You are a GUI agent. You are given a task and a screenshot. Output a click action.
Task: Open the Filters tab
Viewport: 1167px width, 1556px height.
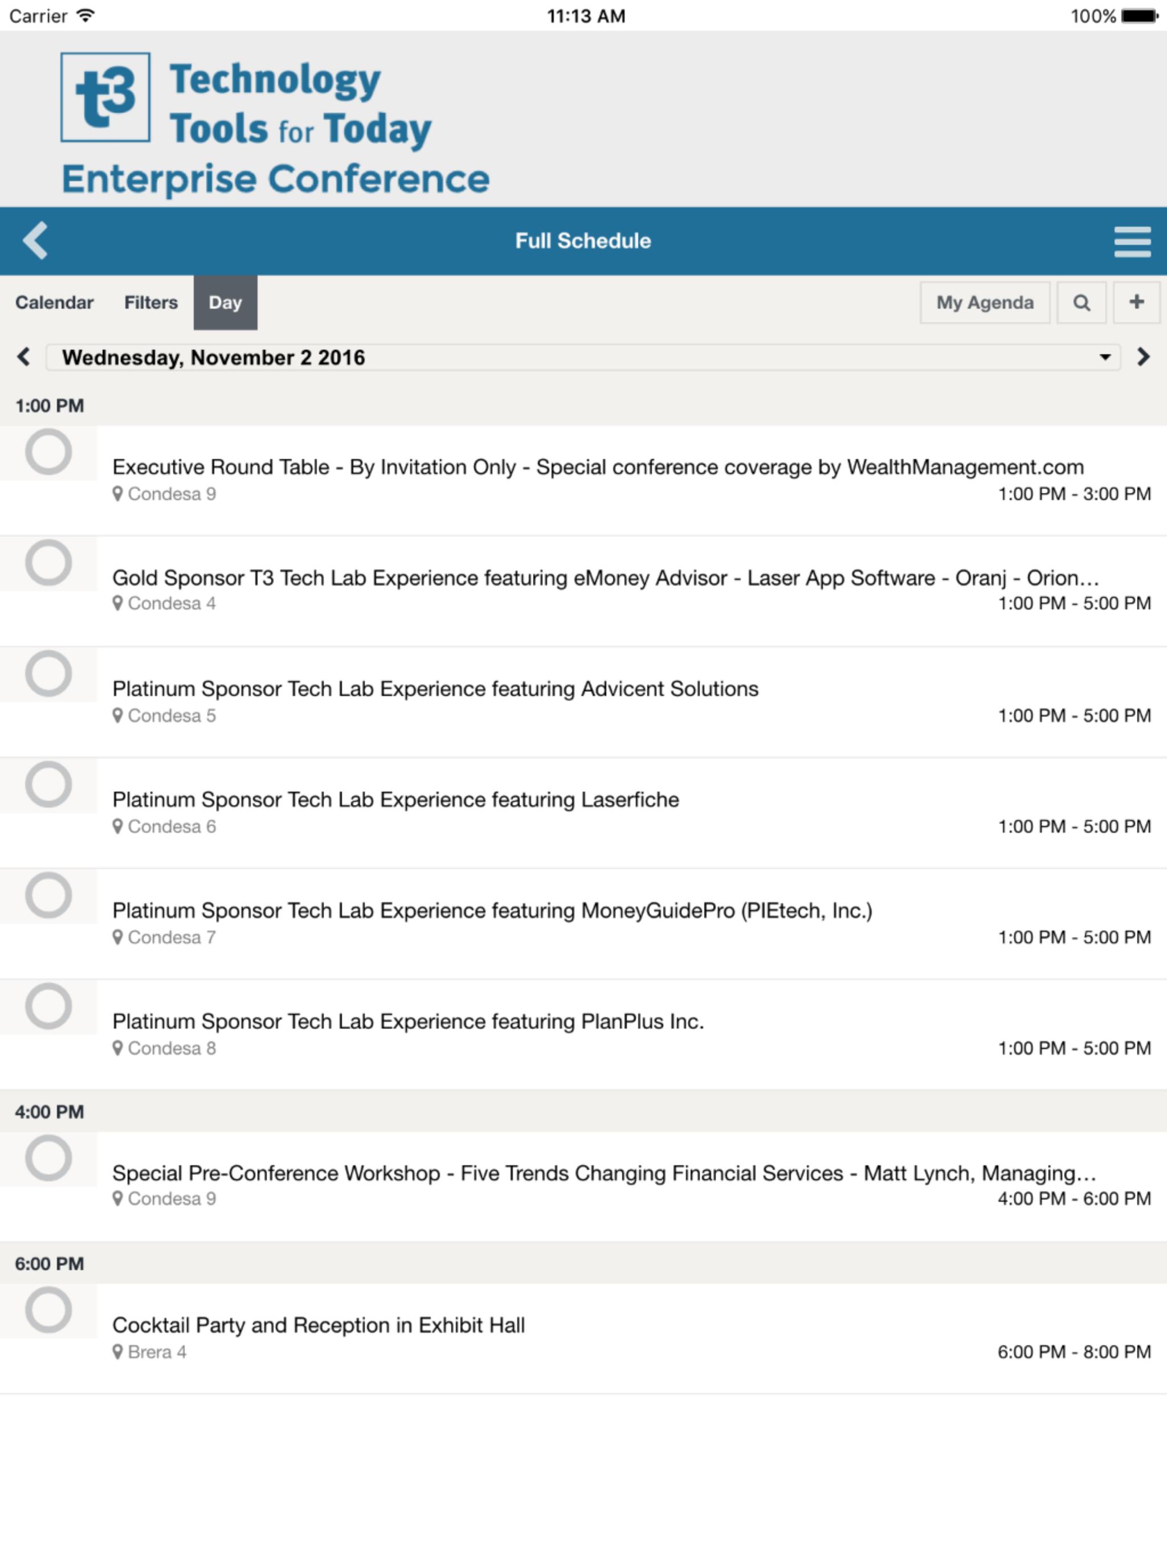click(150, 302)
